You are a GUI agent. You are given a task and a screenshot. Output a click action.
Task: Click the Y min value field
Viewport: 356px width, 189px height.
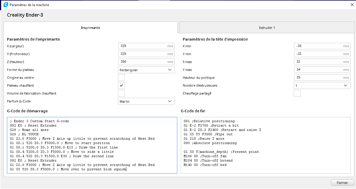click(x=322, y=54)
